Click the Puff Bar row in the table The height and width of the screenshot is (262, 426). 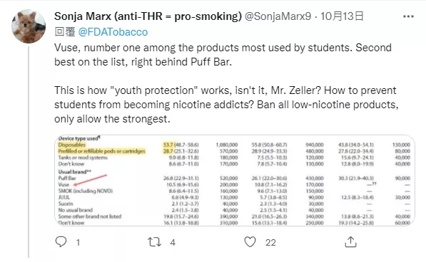point(233,178)
